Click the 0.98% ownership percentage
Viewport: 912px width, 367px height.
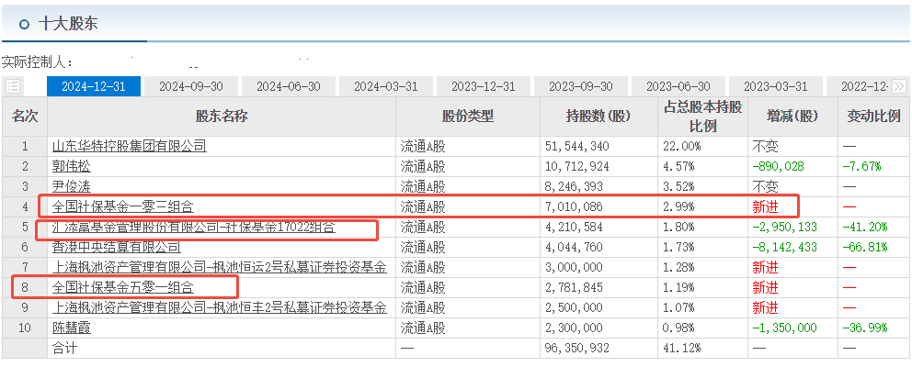click(678, 328)
